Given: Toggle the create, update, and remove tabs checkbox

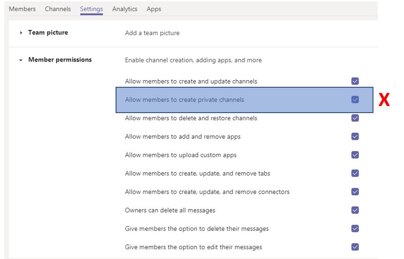Looking at the screenshot, I should click(x=355, y=173).
